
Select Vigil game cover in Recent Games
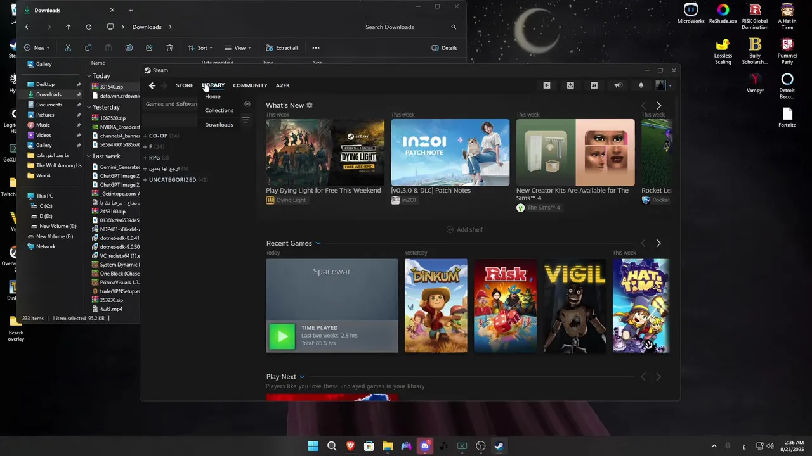point(575,305)
